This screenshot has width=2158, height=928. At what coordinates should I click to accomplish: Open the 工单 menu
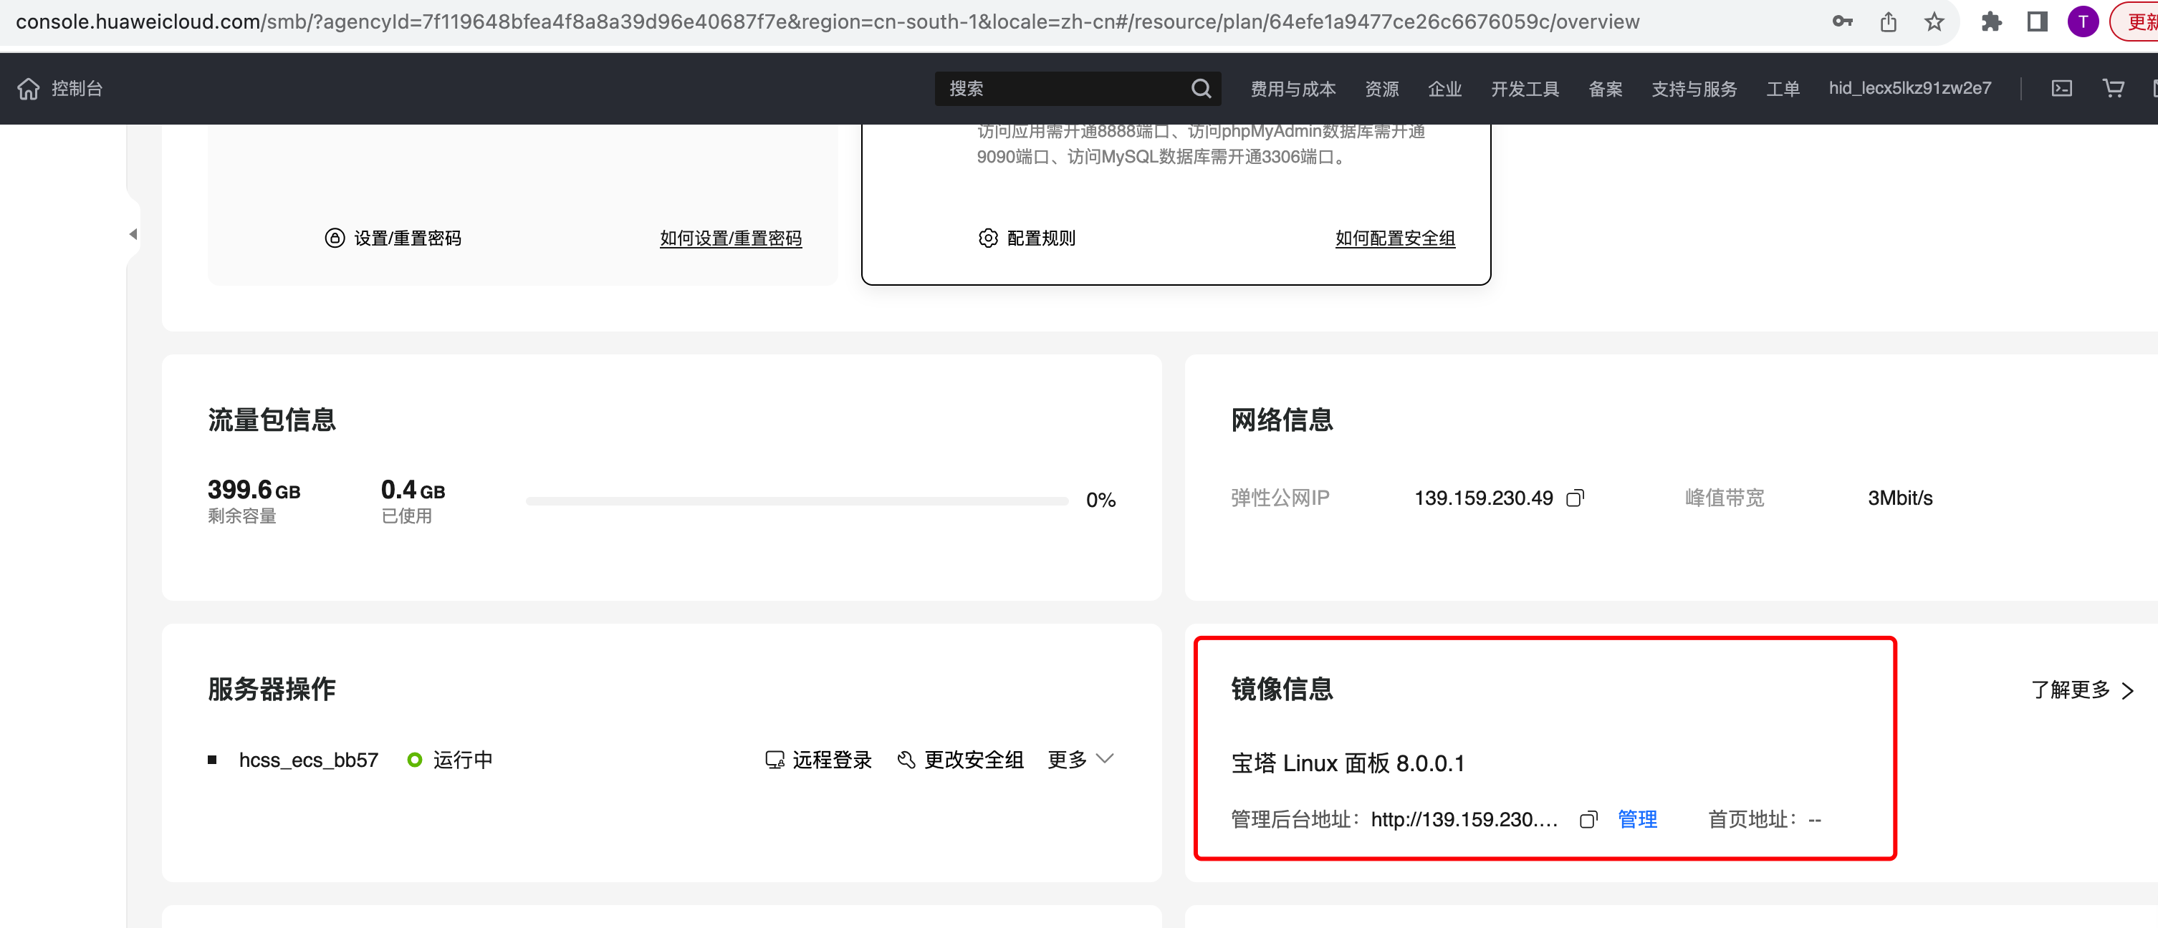[x=1783, y=89]
